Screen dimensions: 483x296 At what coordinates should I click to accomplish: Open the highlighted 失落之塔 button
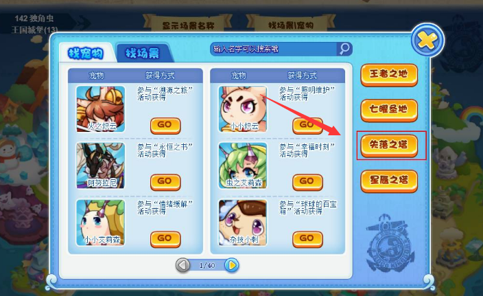click(x=389, y=146)
